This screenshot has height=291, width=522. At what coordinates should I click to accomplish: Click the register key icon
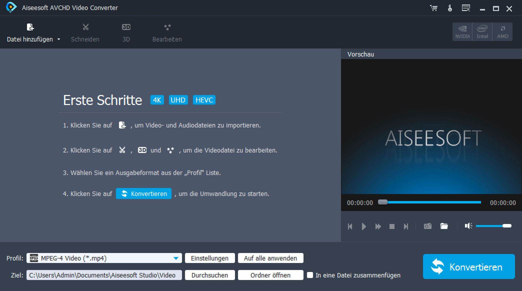450,8
